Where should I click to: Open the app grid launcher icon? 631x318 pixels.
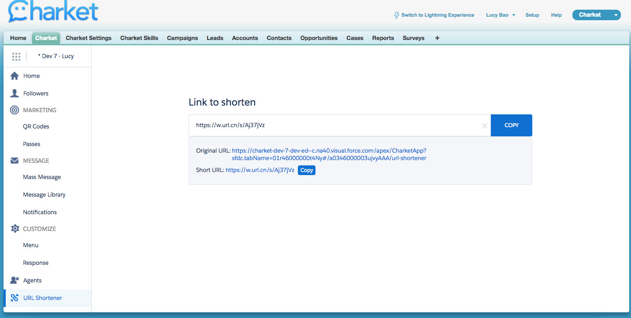click(16, 56)
